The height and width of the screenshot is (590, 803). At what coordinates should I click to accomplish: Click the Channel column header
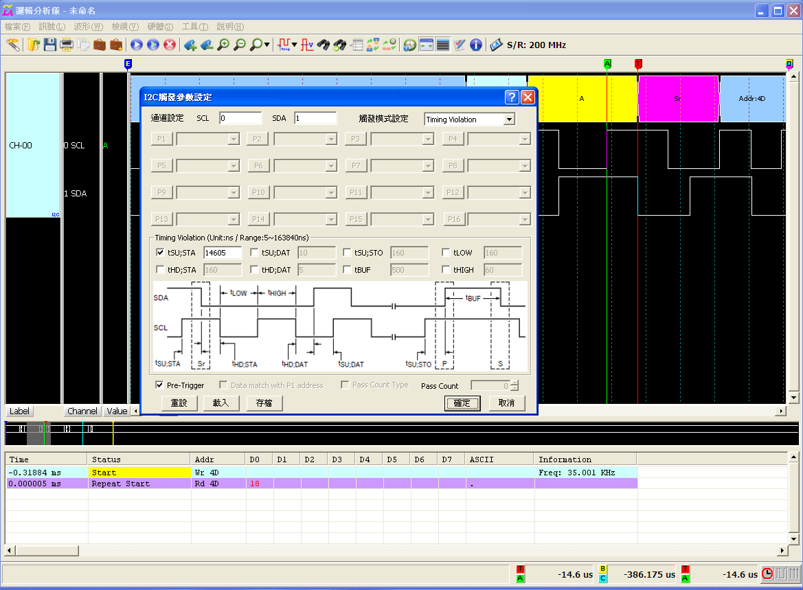point(82,411)
